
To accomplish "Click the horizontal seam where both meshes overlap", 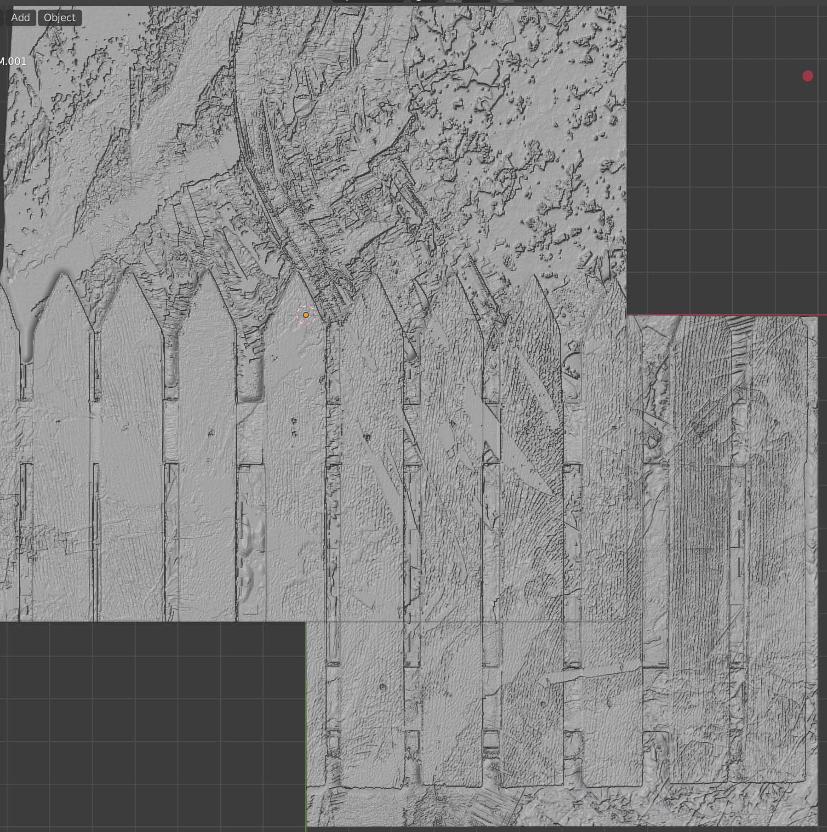I will tap(460, 622).
